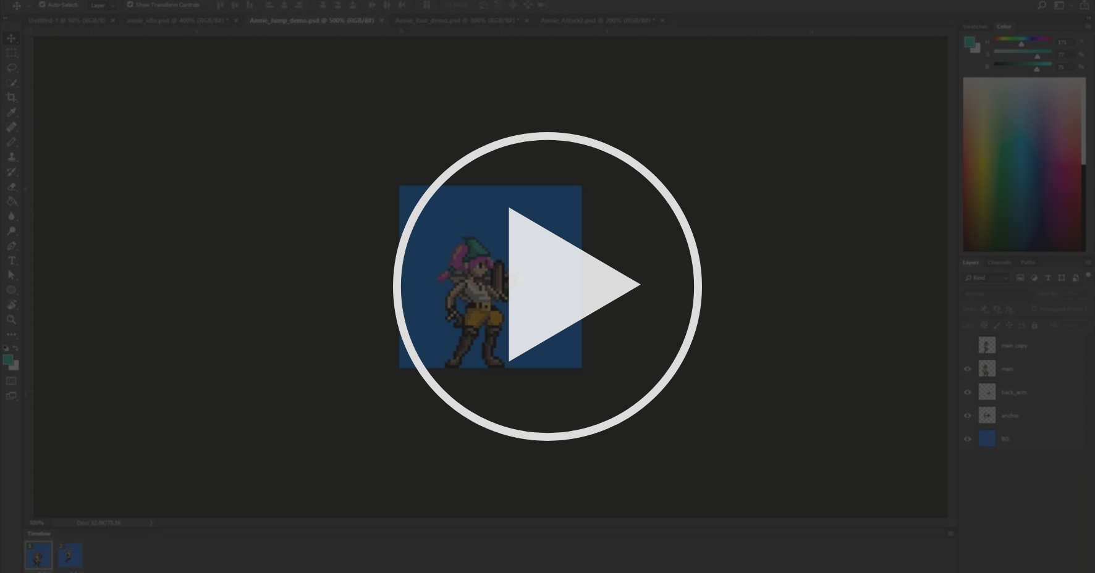1095x573 pixels.
Task: Select the Move tool
Action: tap(11, 38)
